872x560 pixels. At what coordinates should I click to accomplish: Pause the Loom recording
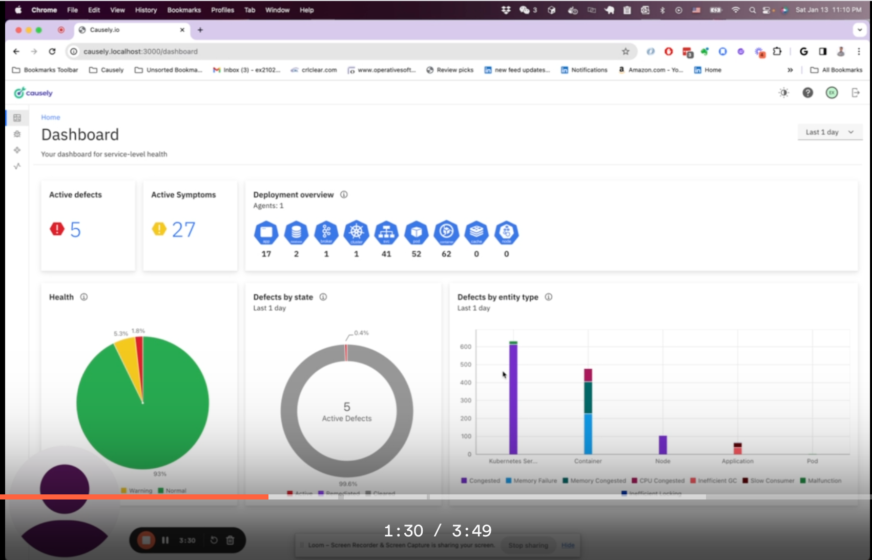pos(165,540)
